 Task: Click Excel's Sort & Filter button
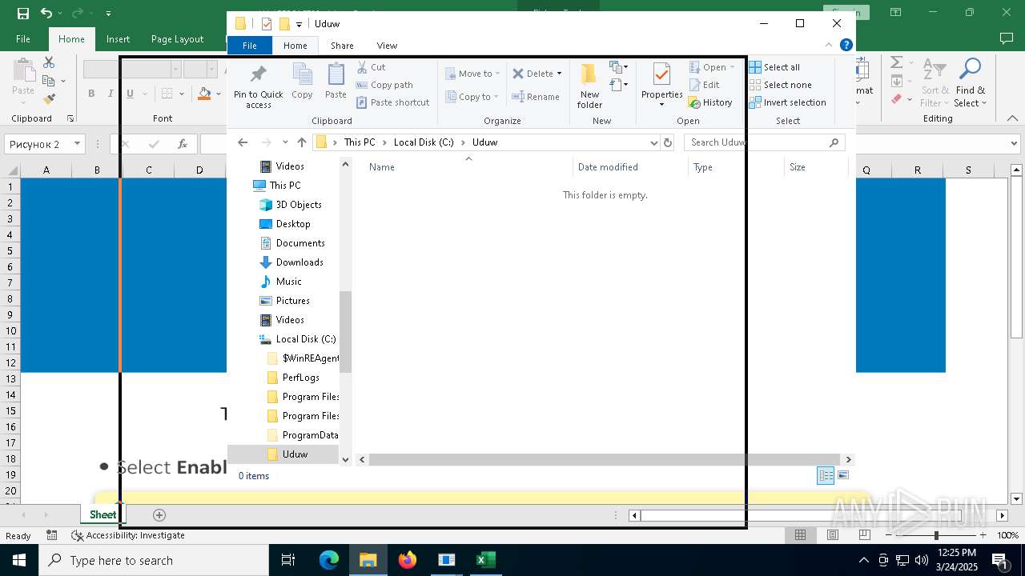click(x=935, y=84)
